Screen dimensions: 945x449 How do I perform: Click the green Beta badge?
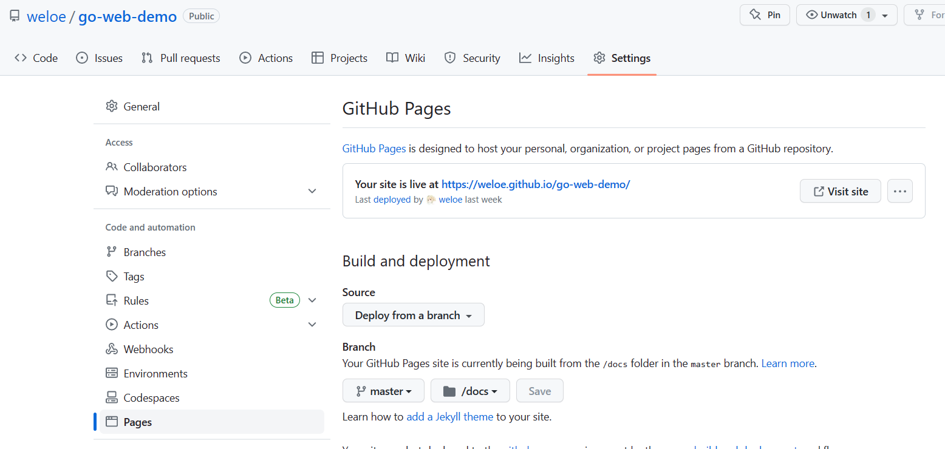[x=285, y=300]
